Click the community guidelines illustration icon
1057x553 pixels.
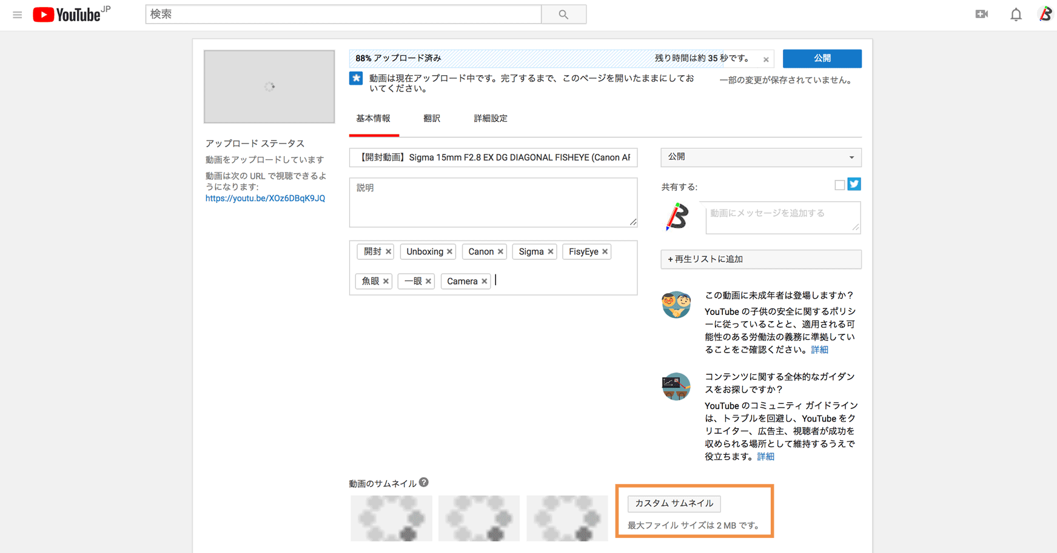click(x=676, y=386)
